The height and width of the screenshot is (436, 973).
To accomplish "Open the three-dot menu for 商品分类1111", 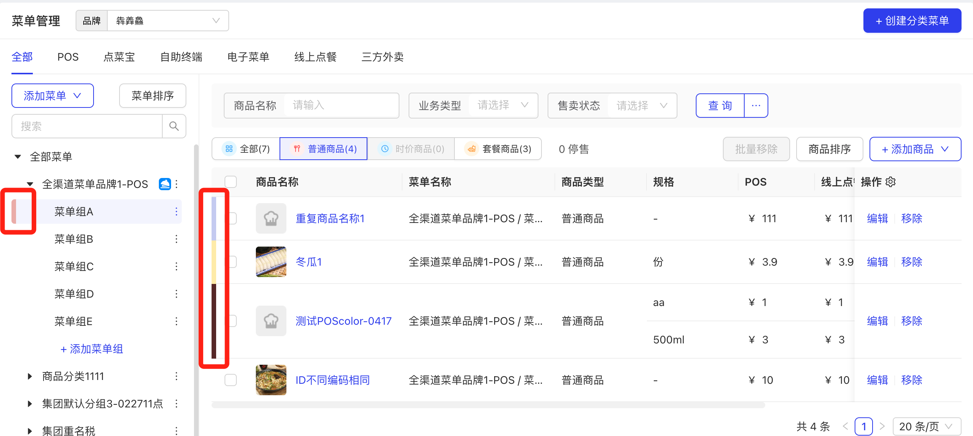I will click(x=176, y=376).
